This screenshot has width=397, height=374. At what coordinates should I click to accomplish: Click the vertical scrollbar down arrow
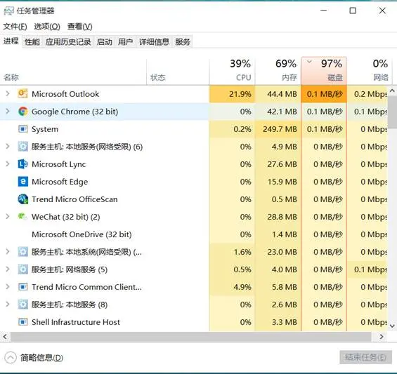[x=392, y=326]
